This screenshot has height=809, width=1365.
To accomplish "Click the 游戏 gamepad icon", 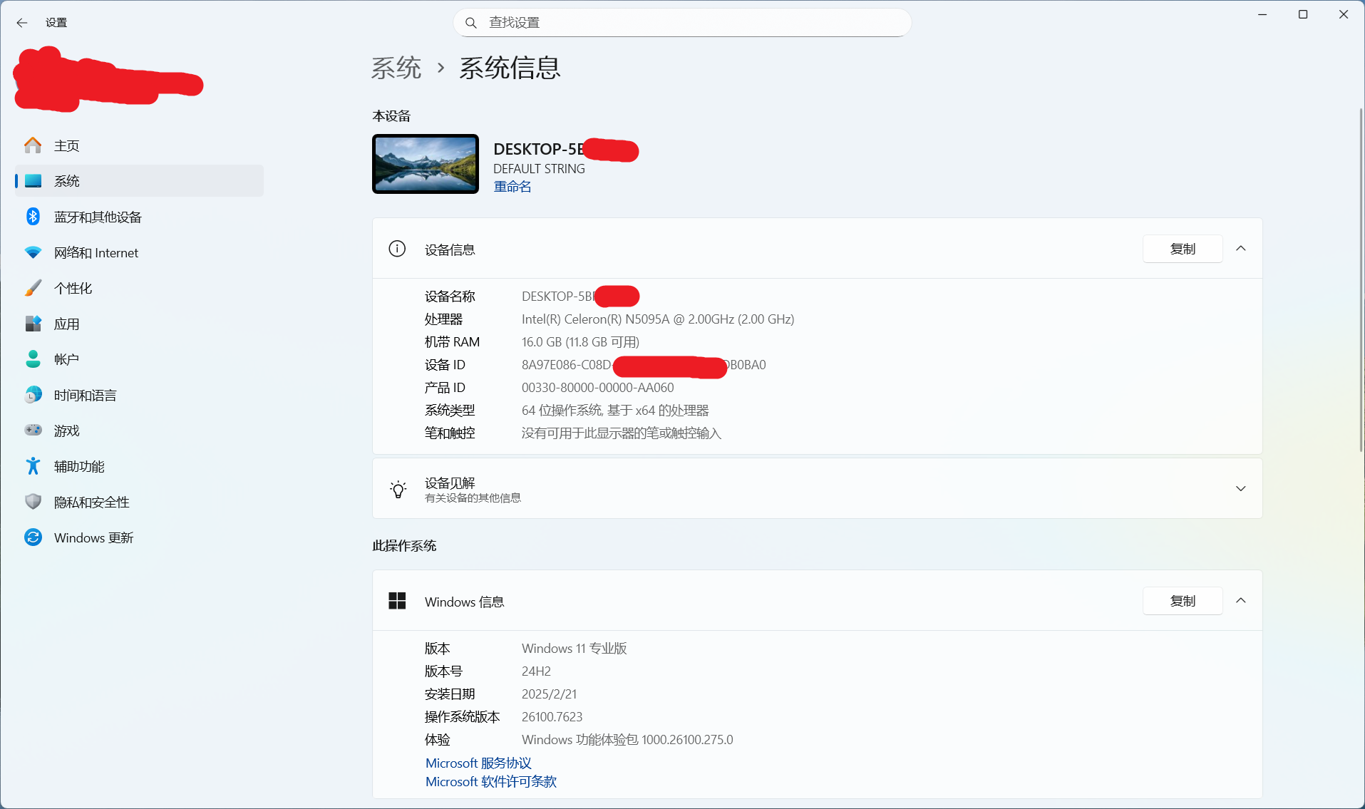I will pos(33,431).
